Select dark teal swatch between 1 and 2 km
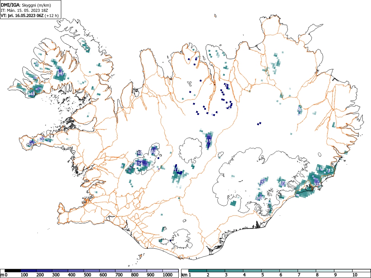Screen dimensions: 371x278 [198, 271]
